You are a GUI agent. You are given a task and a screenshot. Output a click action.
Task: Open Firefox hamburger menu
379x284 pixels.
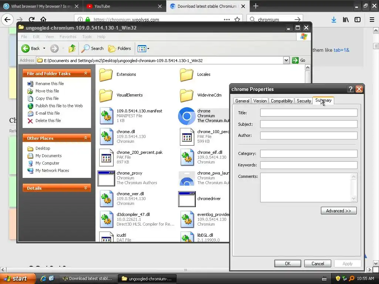[x=372, y=20]
